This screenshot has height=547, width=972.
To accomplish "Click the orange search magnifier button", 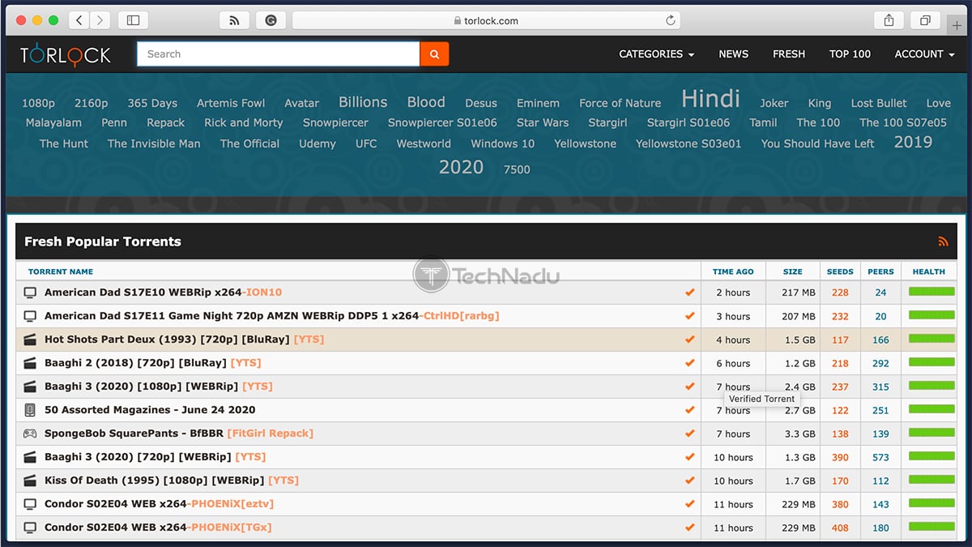I will [434, 54].
